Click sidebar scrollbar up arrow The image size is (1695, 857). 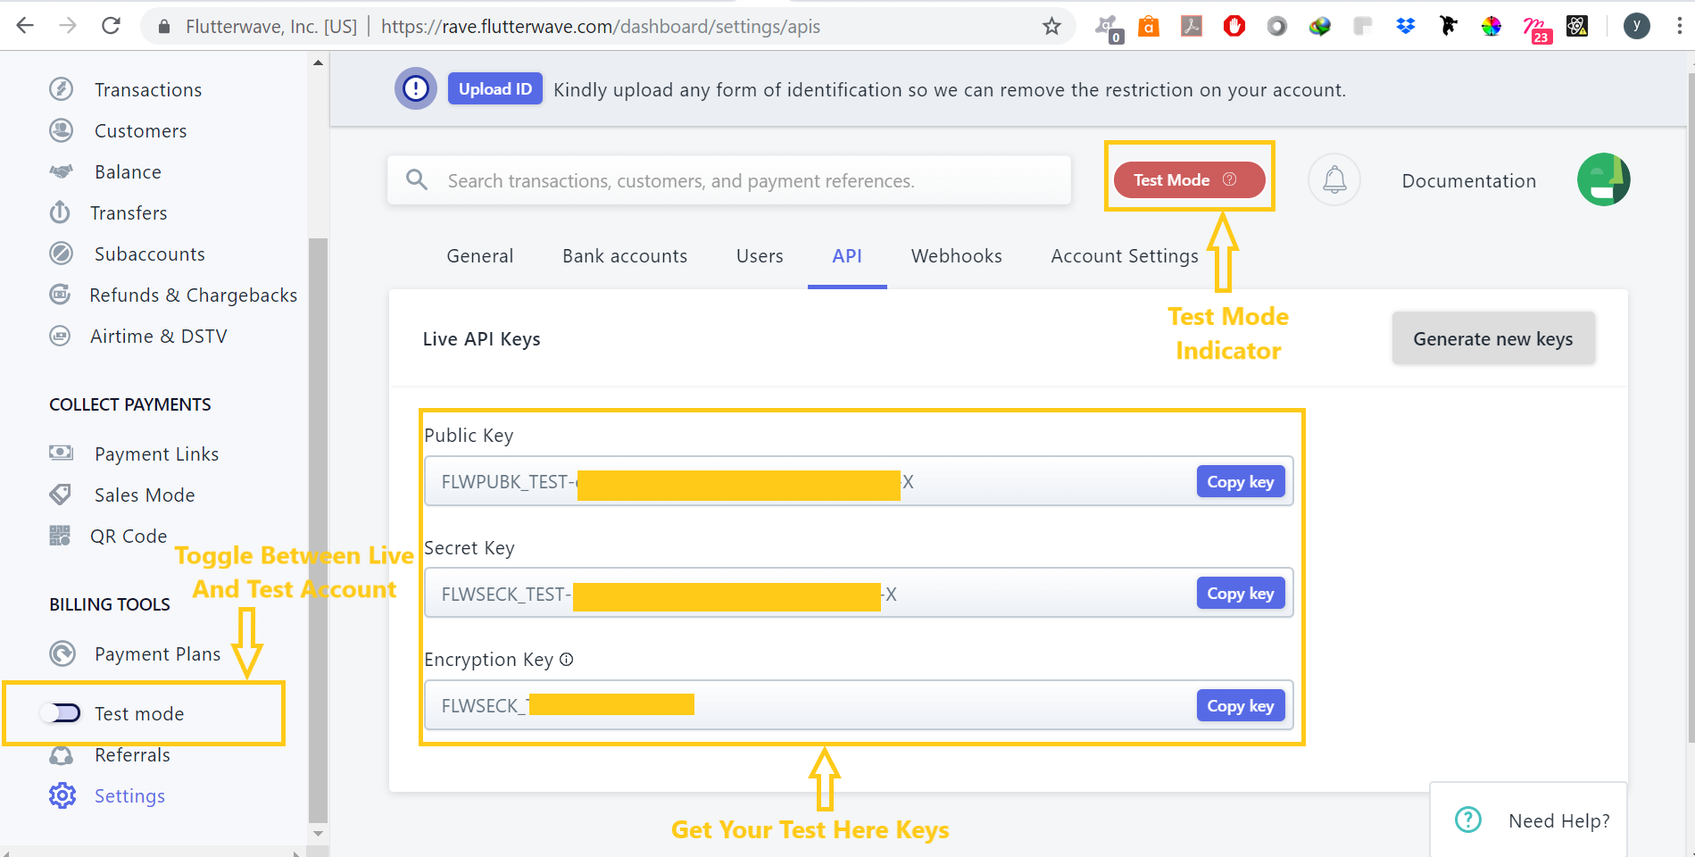coord(318,62)
